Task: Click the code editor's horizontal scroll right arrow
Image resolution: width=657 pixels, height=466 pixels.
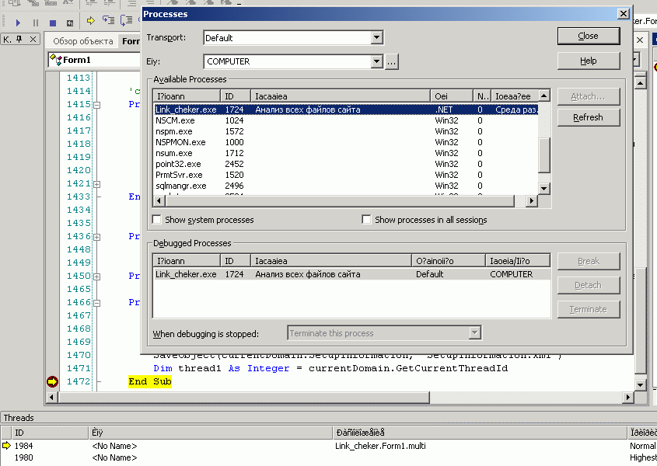Action: (627, 397)
